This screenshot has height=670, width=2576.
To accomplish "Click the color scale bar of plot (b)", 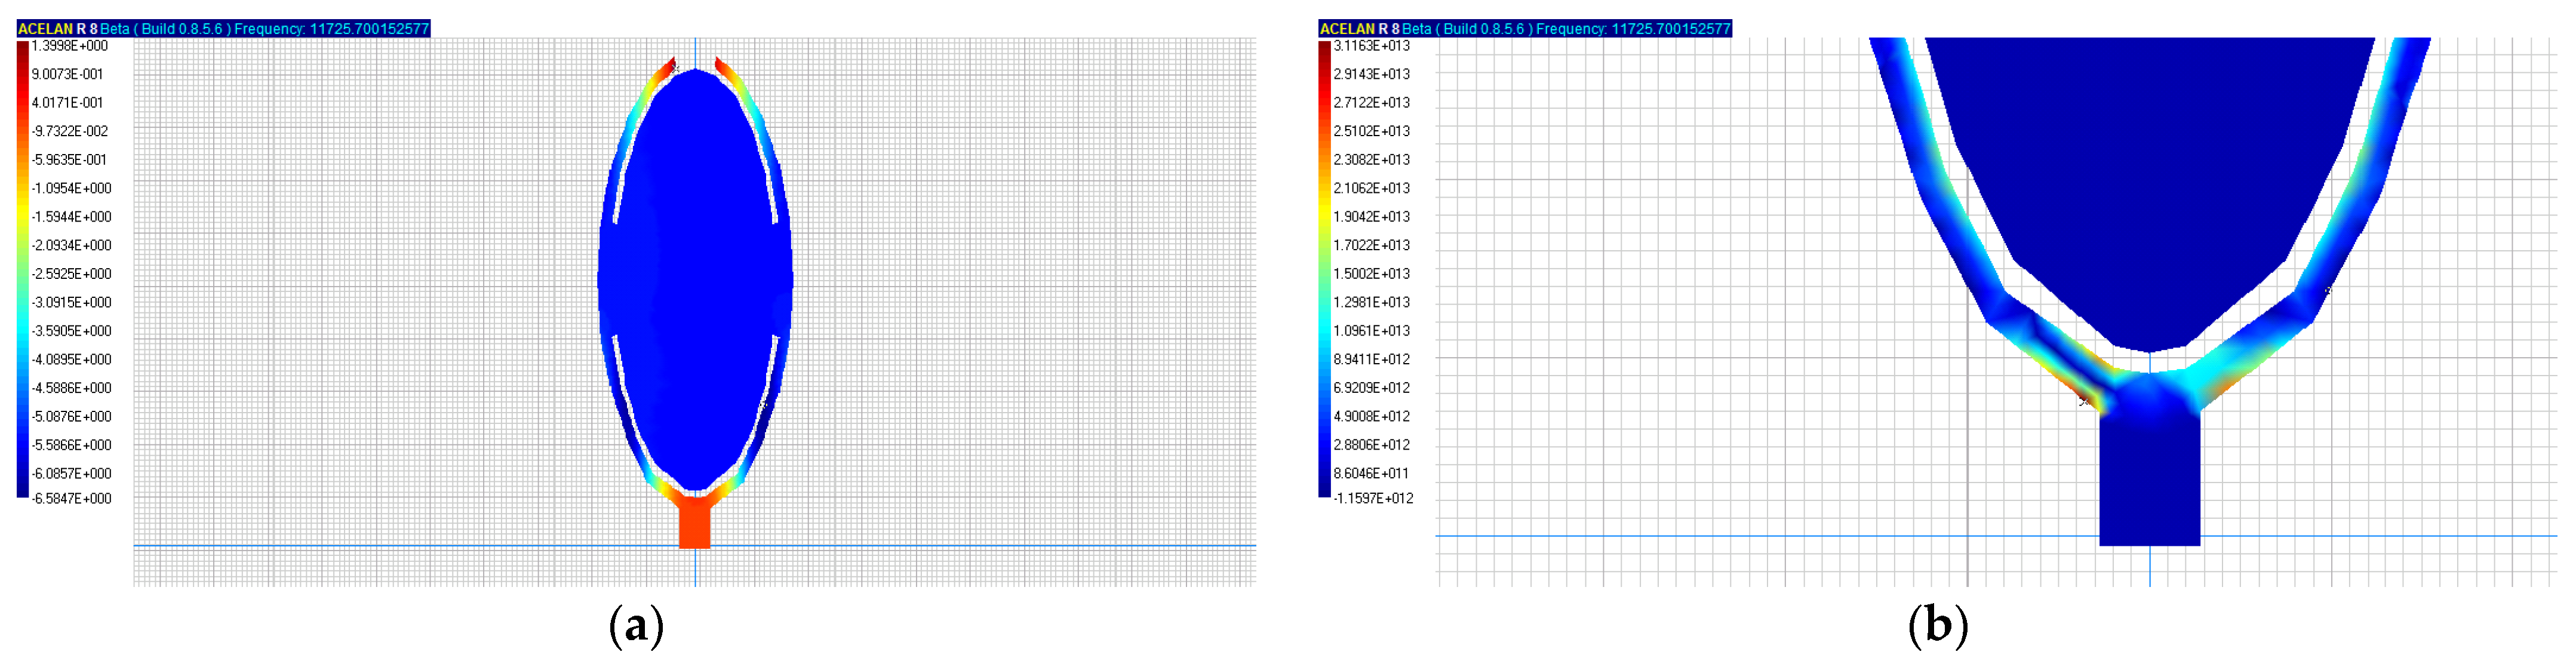I will pos(1325,269).
